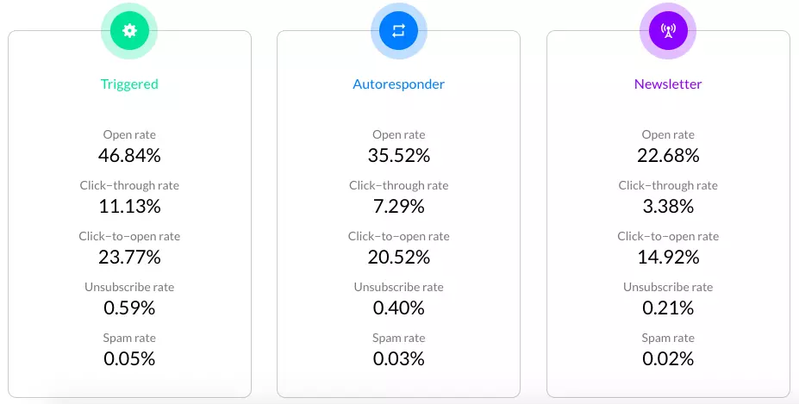Select Triggered click-through rate 11.13%
Viewport: 799px width, 404px height.
click(129, 207)
